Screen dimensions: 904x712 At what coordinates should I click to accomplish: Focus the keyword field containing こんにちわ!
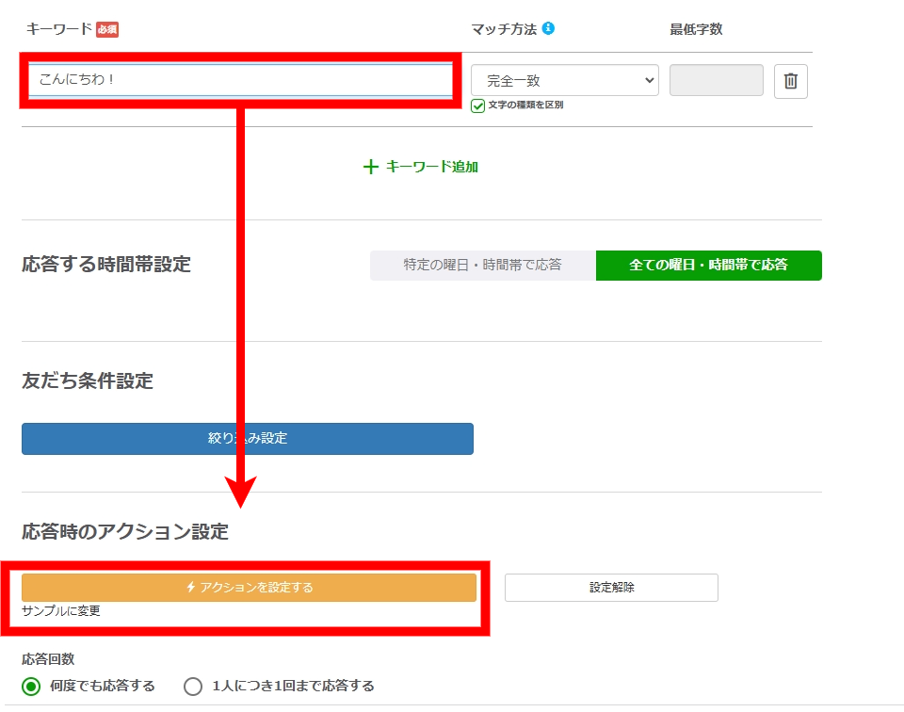pyautogui.click(x=240, y=80)
